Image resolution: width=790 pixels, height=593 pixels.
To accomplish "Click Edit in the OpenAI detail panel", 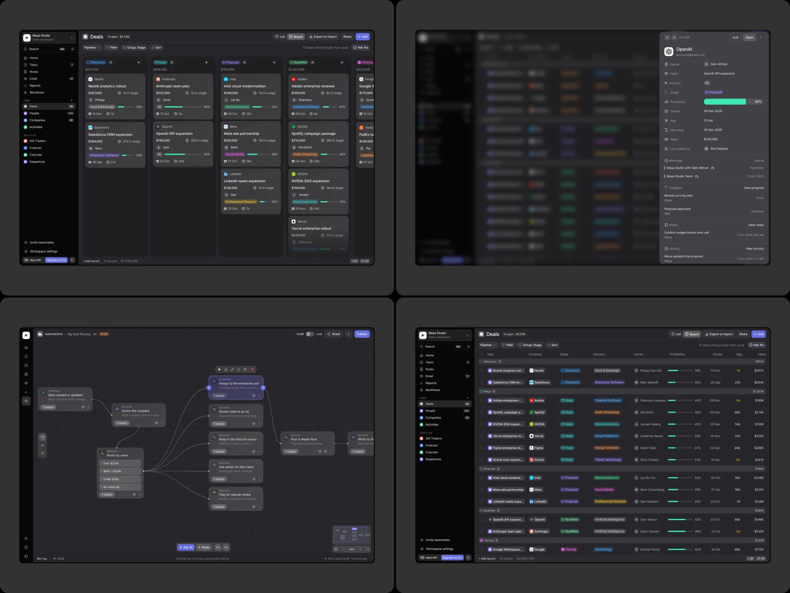I will click(x=735, y=37).
